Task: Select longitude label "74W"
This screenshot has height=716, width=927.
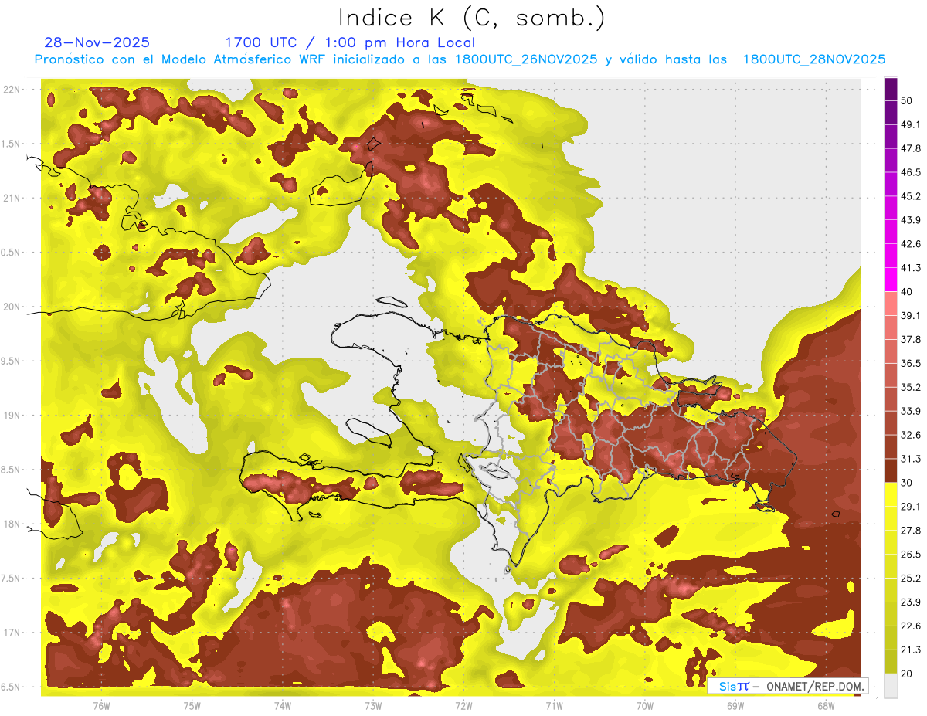Action: tap(283, 705)
